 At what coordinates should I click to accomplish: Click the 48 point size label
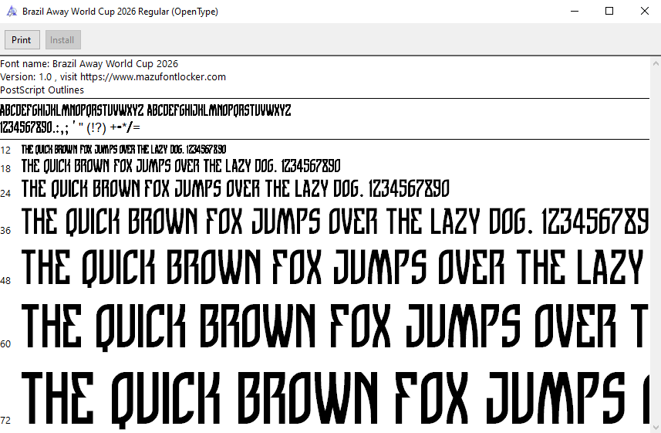pos(5,281)
